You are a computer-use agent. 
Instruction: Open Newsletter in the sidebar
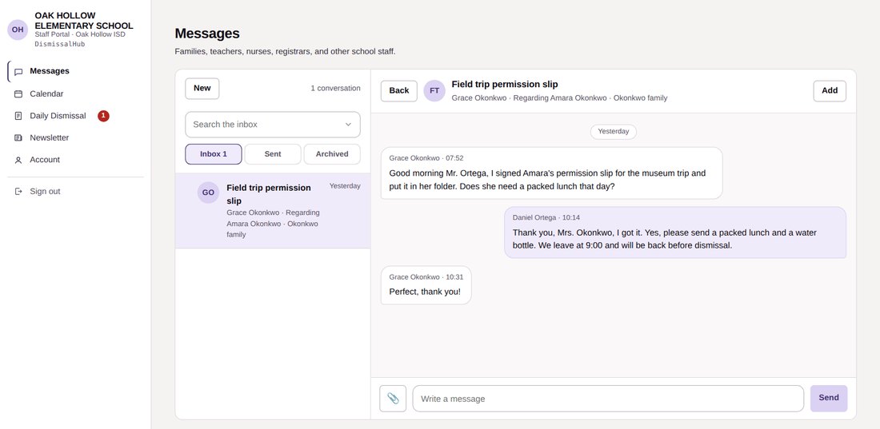[75, 137]
